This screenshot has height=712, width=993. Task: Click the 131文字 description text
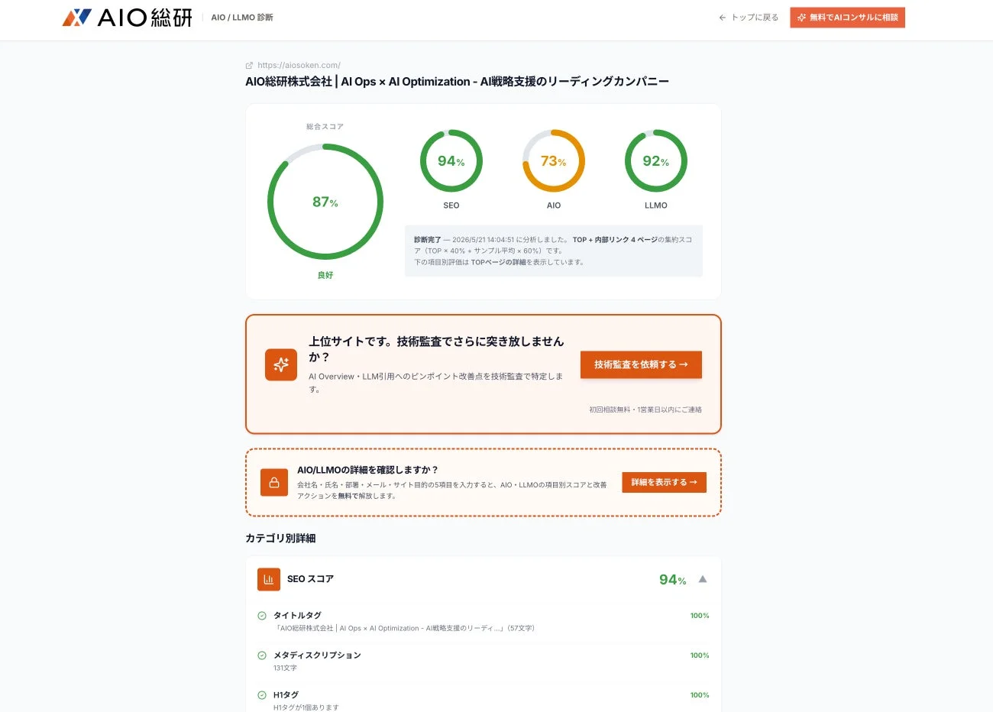pos(285,668)
